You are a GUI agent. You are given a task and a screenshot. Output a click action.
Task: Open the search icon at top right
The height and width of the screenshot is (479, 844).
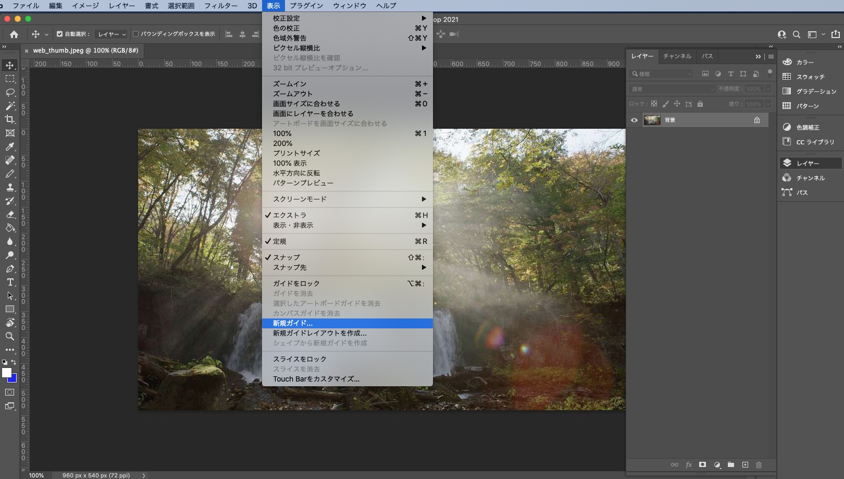tap(796, 34)
